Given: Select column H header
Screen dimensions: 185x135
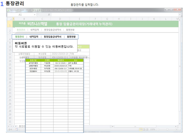Looking at the screenshot, I should (119, 19).
